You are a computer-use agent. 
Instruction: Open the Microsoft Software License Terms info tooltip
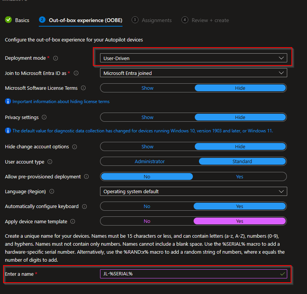(x=84, y=88)
